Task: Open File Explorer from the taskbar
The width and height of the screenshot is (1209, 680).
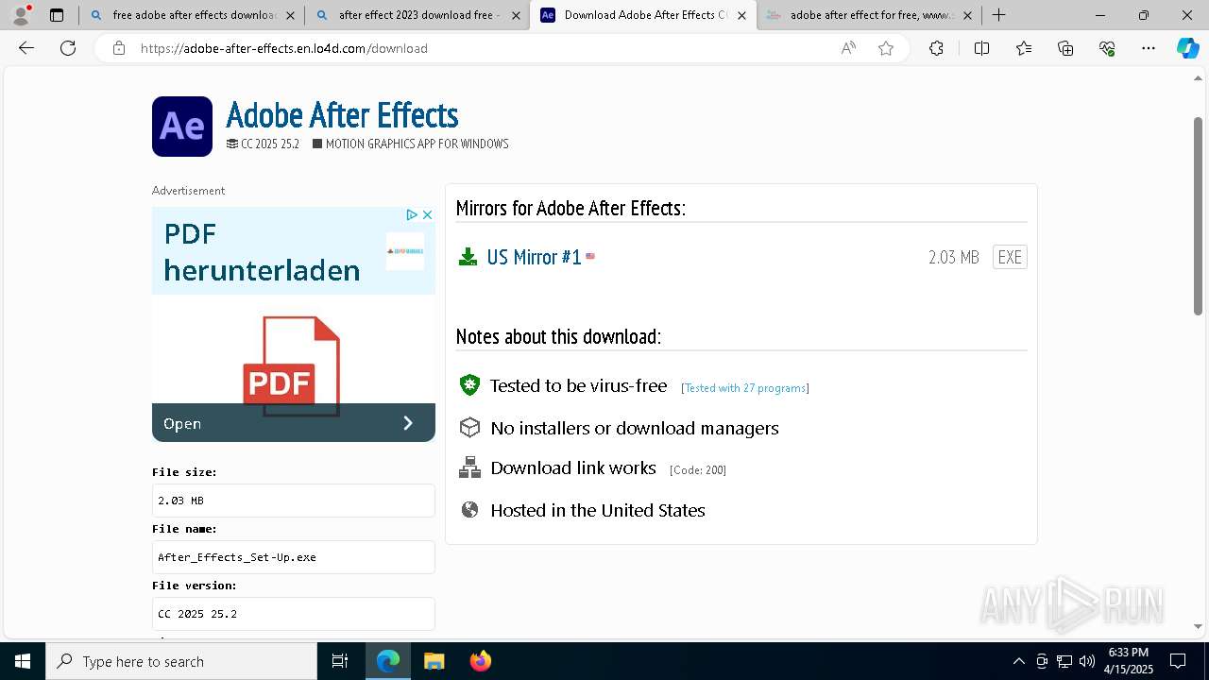Action: (434, 661)
